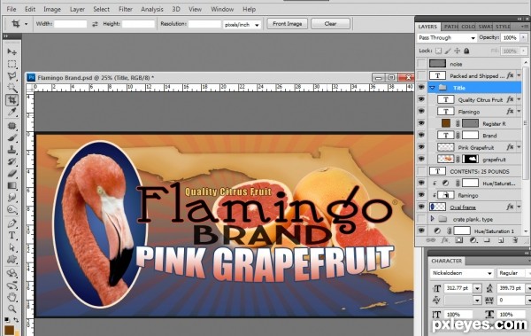This screenshot has width=531, height=336.
Task: Reset default foreground and background colors
Action: (7, 319)
